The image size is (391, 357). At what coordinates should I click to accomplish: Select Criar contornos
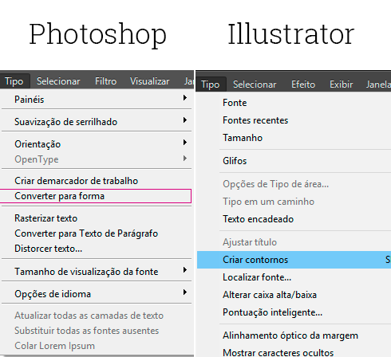[x=294, y=260]
